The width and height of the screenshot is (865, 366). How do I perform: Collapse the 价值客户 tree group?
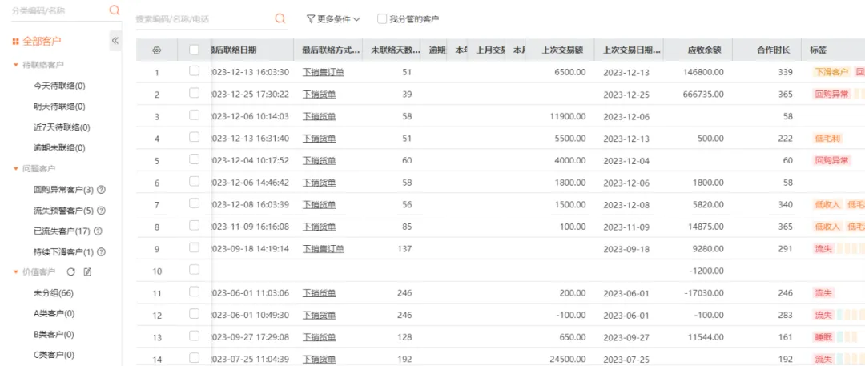pyautogui.click(x=15, y=272)
